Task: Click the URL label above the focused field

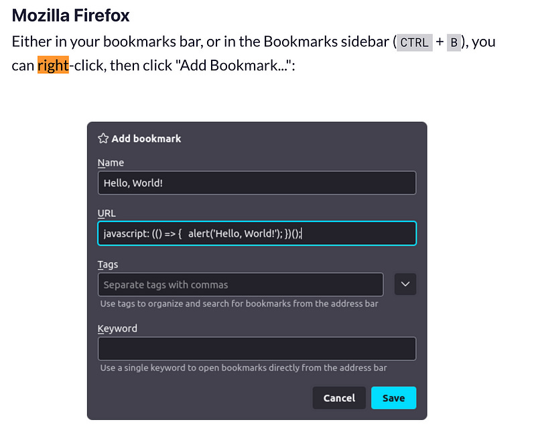Action: [107, 213]
